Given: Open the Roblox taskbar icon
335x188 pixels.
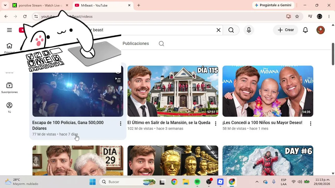Looking at the screenshot, I should (220, 182).
